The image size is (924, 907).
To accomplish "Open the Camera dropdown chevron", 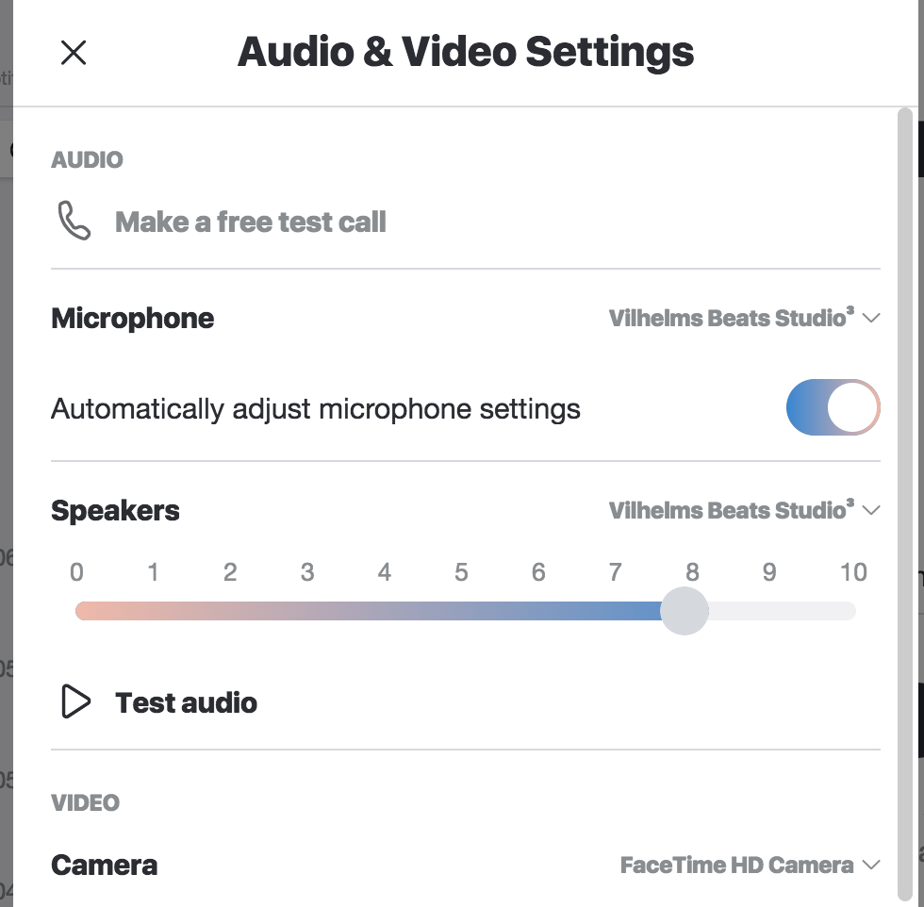I will click(871, 866).
